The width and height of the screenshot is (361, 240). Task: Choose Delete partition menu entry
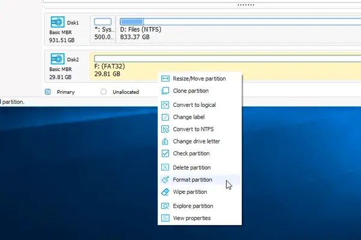pyautogui.click(x=200, y=167)
